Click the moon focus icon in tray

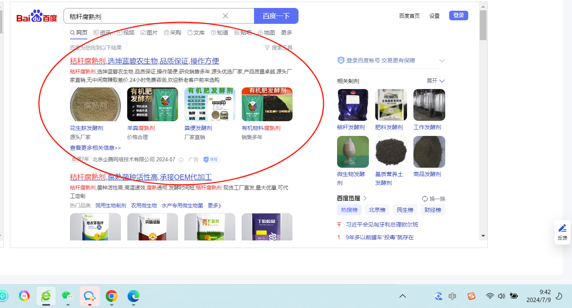coord(558,296)
